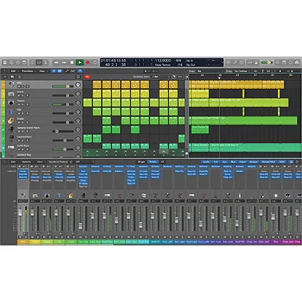Click the green Play button
This screenshot has height=302, width=302.
tap(80, 63)
